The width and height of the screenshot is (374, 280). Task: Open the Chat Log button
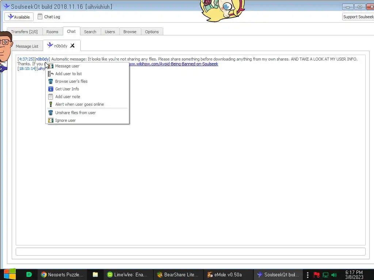pos(49,17)
